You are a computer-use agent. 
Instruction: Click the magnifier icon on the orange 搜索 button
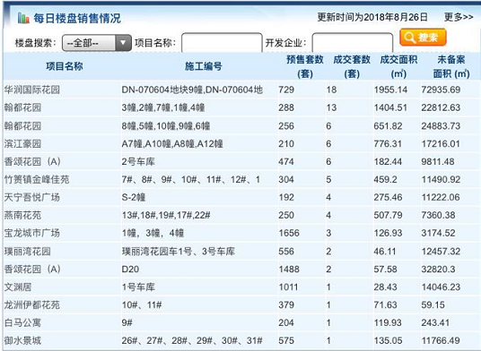point(410,38)
